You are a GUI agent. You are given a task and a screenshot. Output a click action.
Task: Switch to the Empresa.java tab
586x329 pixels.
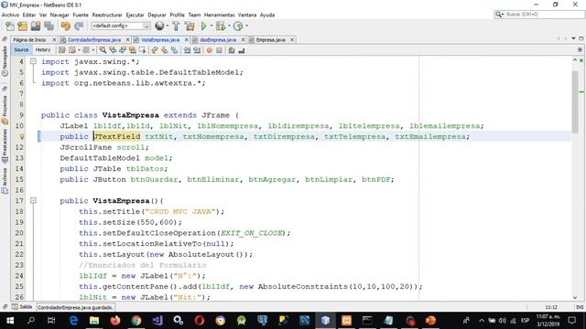click(271, 39)
